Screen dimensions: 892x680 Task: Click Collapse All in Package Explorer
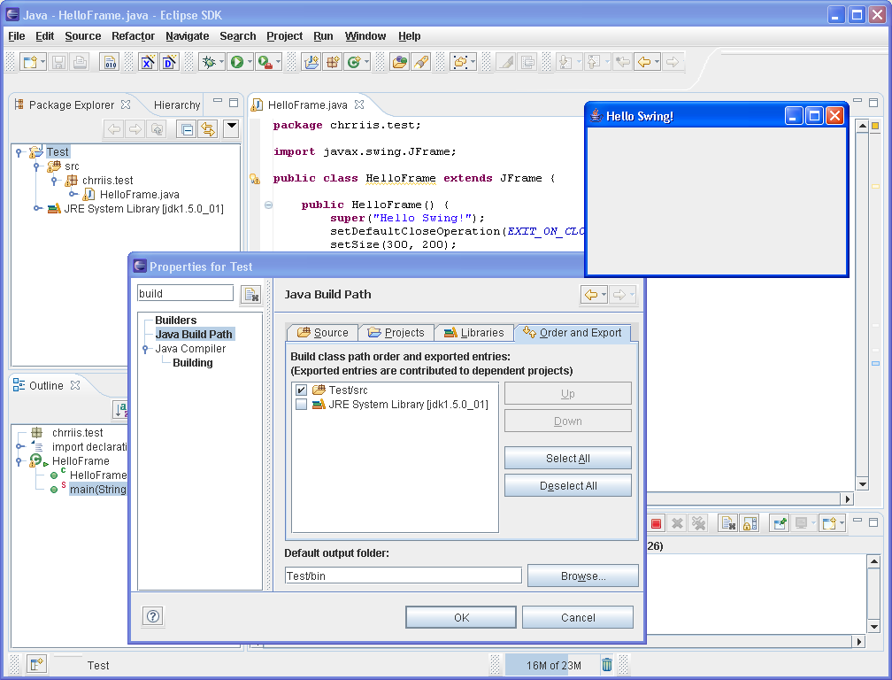pyautogui.click(x=187, y=129)
